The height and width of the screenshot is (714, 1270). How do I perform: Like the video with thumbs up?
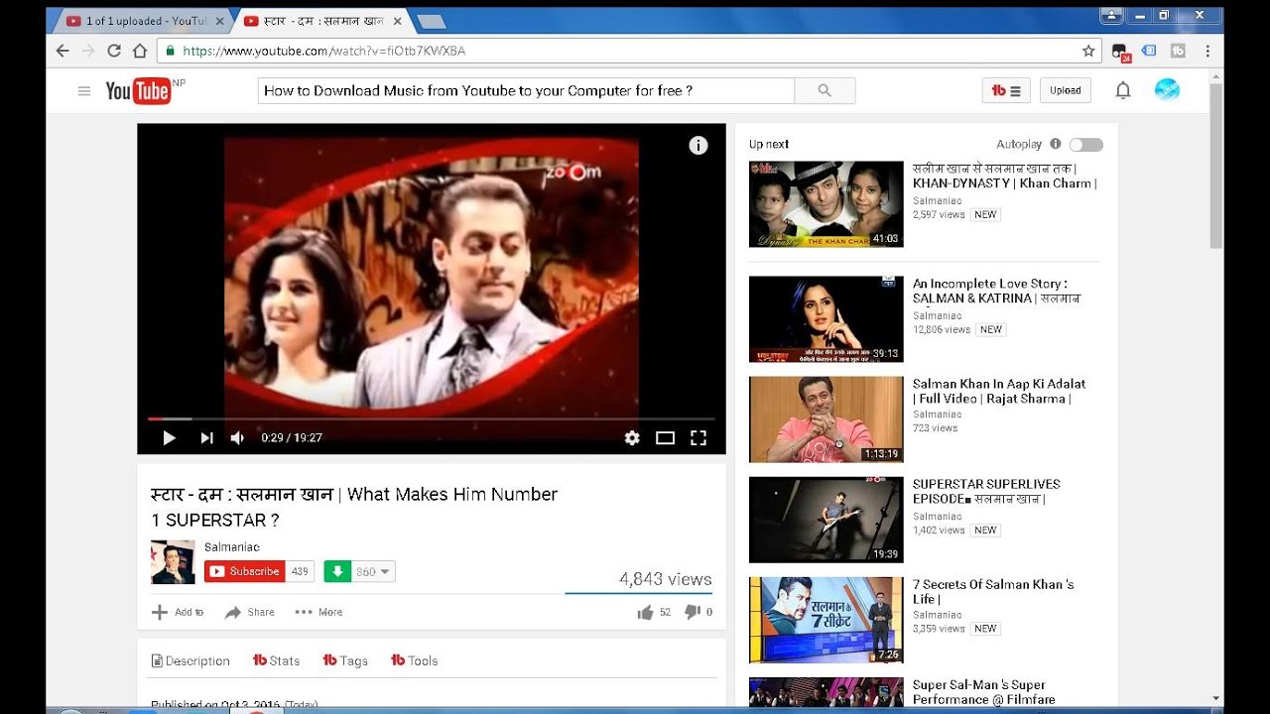pos(646,613)
